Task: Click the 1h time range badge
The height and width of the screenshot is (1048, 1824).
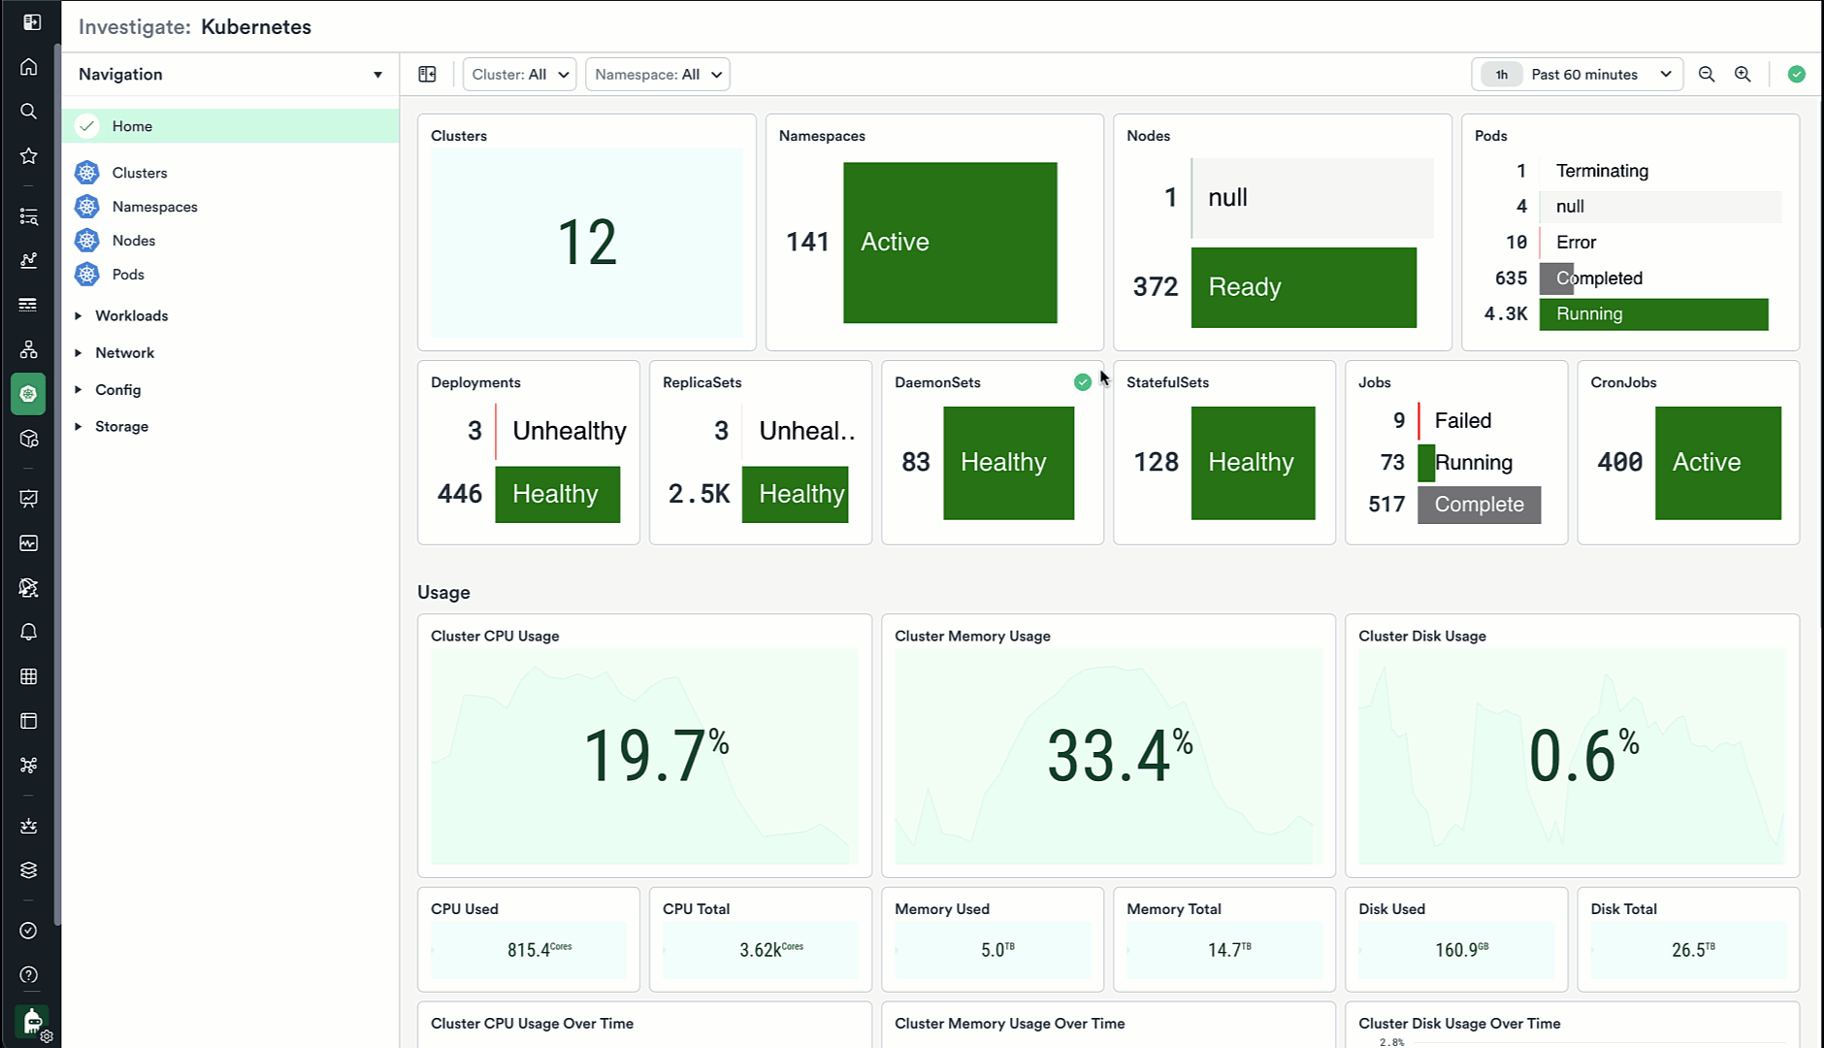Action: [1502, 75]
